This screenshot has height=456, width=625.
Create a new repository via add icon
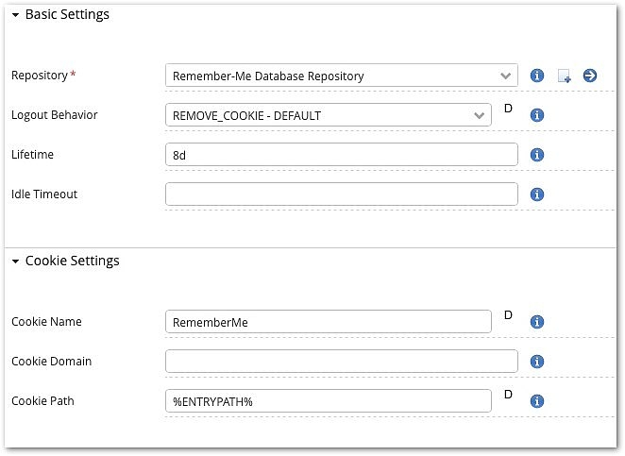(564, 76)
